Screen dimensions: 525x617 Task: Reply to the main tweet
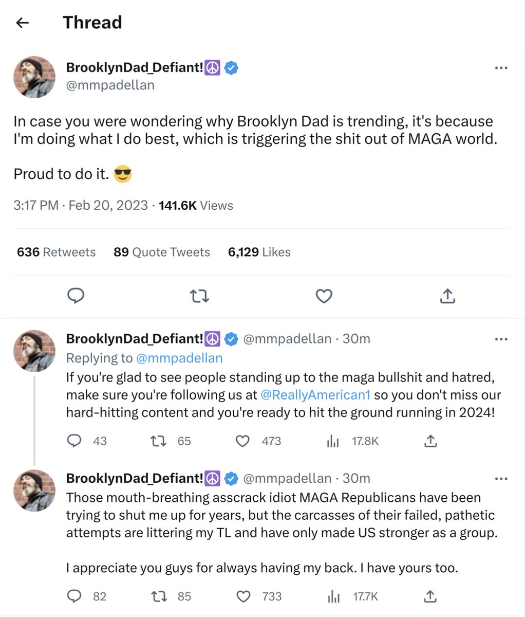76,296
